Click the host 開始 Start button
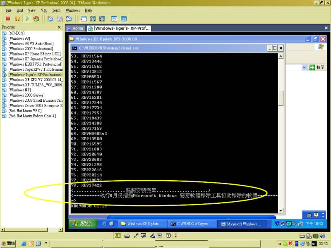This screenshot has height=248, width=331. coord(8,243)
